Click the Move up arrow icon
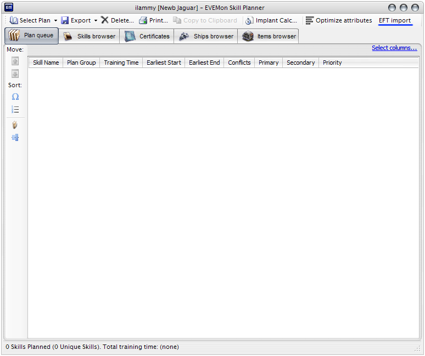 click(15, 61)
